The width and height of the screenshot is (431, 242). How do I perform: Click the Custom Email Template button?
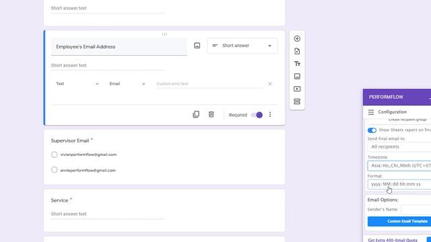click(x=399, y=221)
